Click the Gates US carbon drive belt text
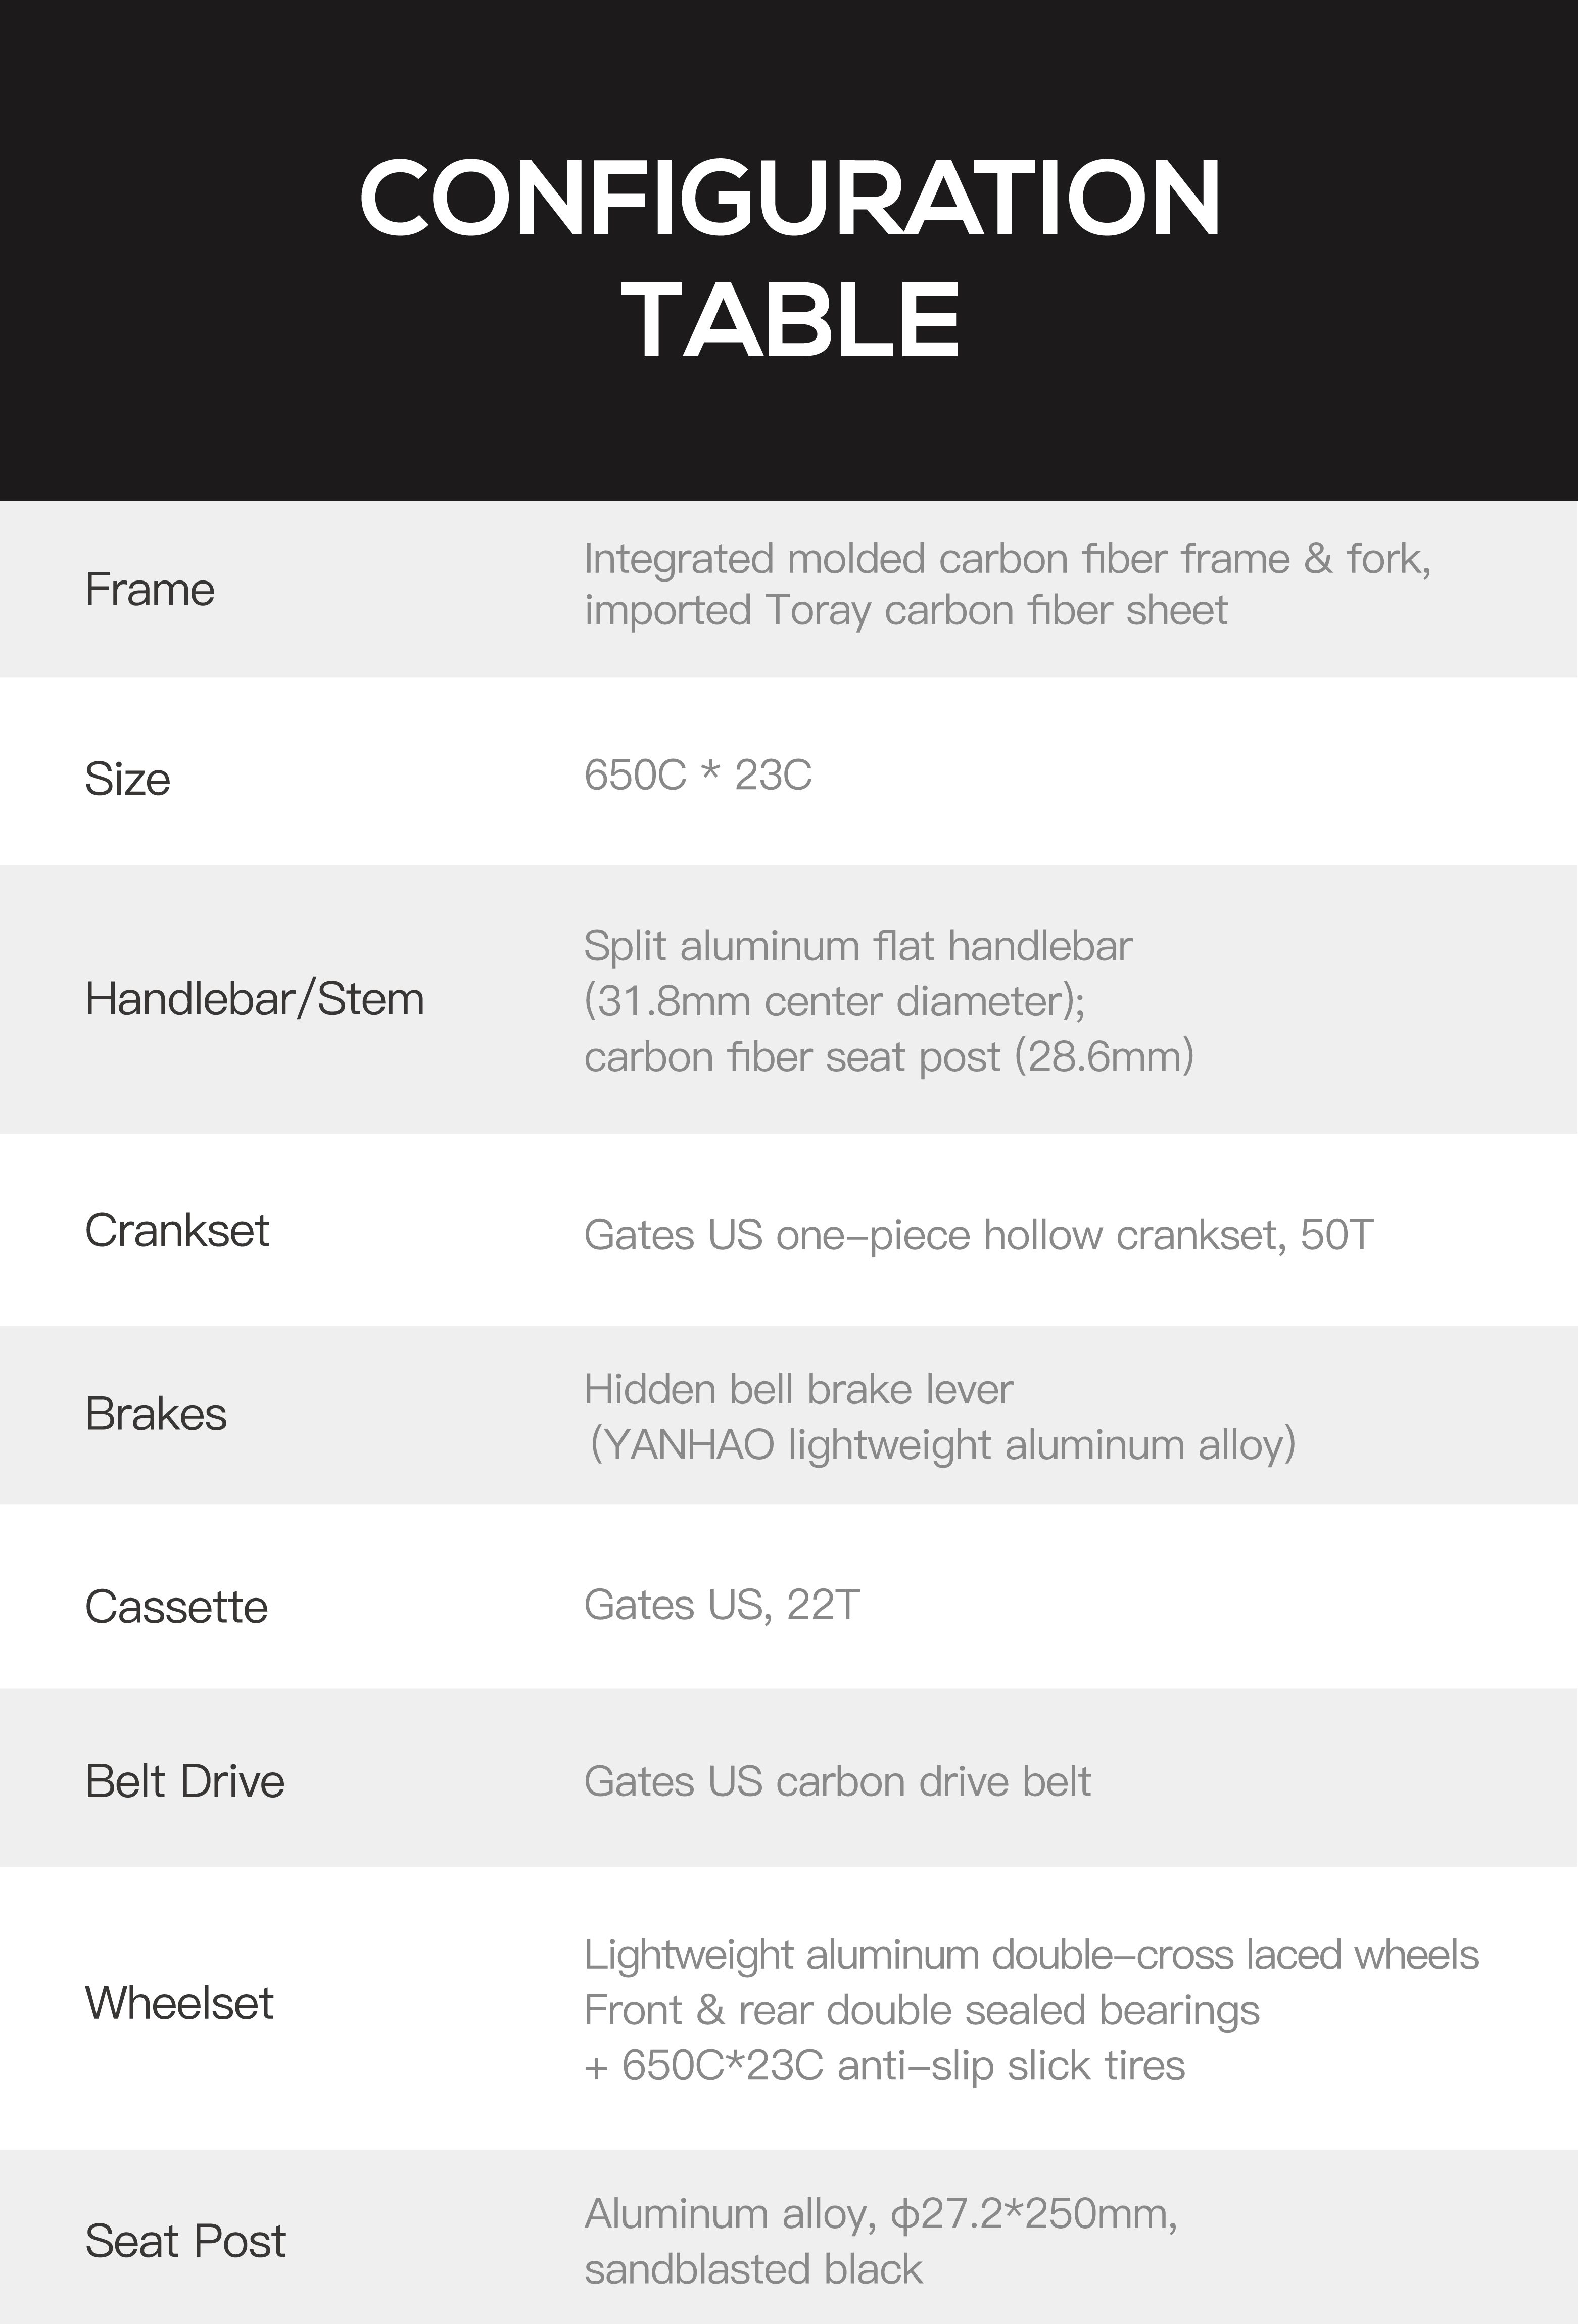The height and width of the screenshot is (2324, 1578). tap(837, 1782)
